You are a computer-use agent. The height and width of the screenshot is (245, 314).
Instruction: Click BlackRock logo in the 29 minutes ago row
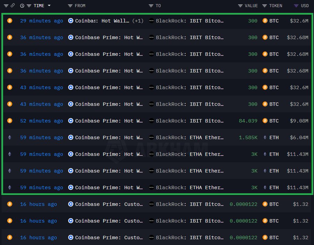pos(151,21)
